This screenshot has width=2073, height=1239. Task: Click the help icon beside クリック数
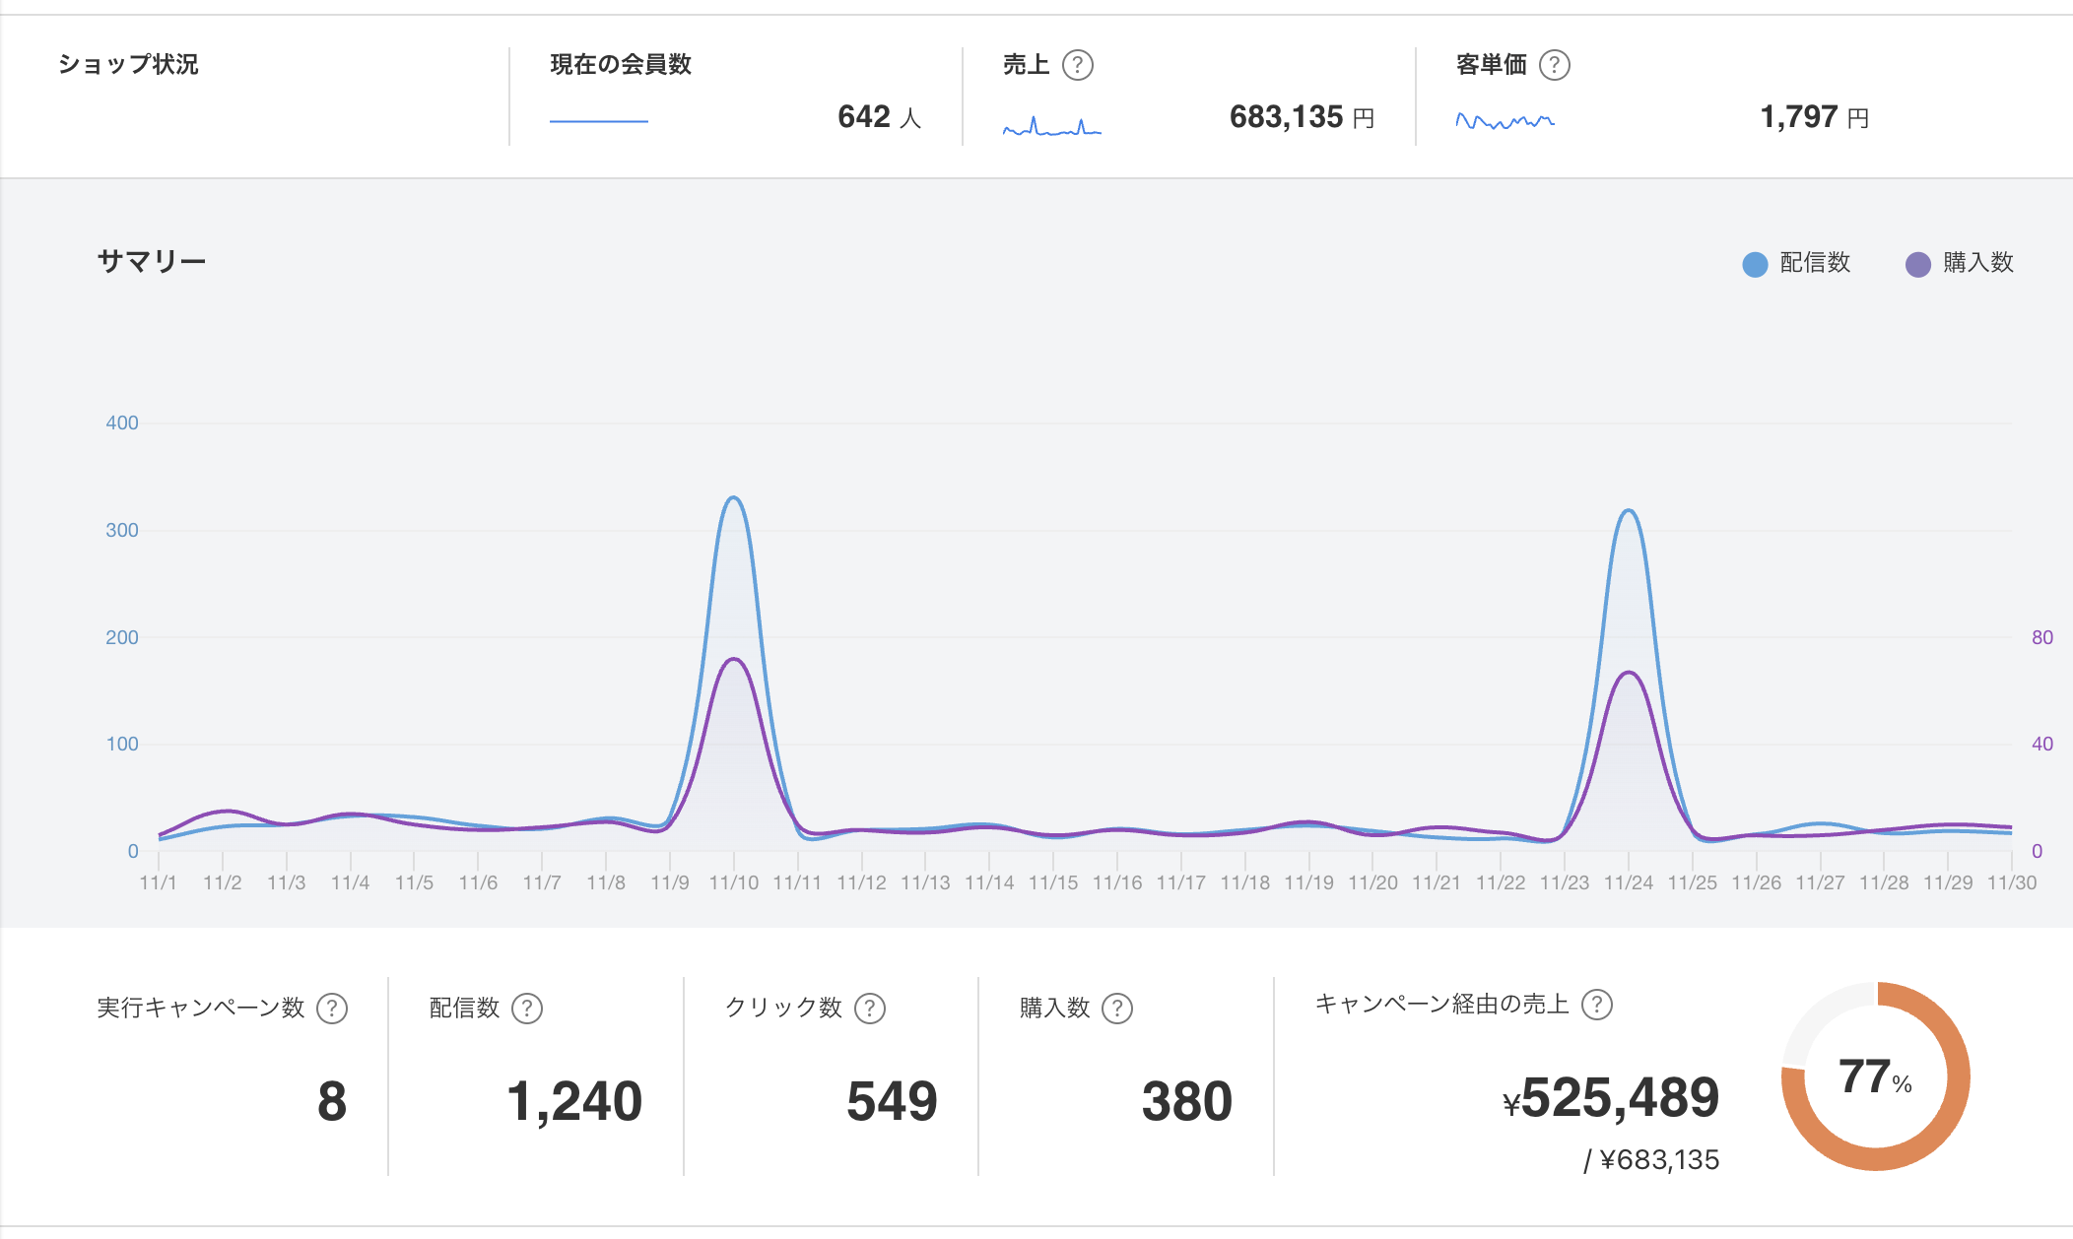(869, 1007)
